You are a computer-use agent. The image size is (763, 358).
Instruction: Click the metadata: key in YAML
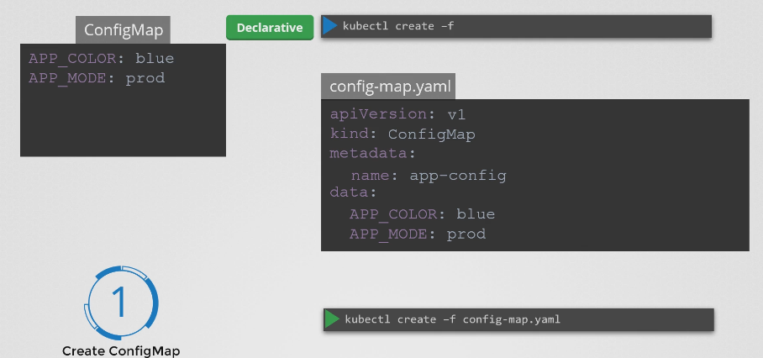click(372, 154)
